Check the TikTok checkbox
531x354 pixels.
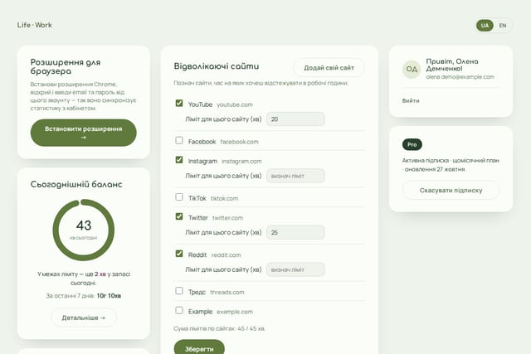point(179,197)
